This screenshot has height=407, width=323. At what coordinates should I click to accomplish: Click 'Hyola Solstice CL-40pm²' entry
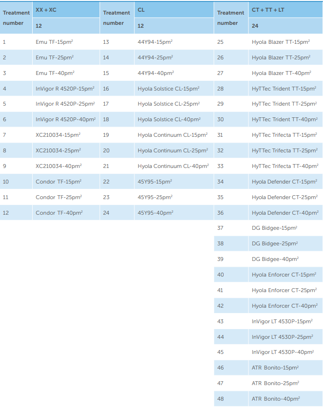(x=174, y=119)
